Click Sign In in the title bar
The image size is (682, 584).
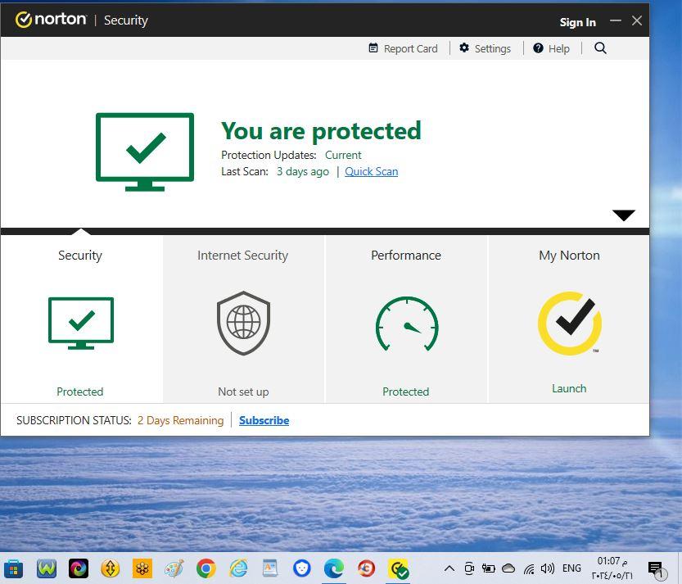coord(578,22)
